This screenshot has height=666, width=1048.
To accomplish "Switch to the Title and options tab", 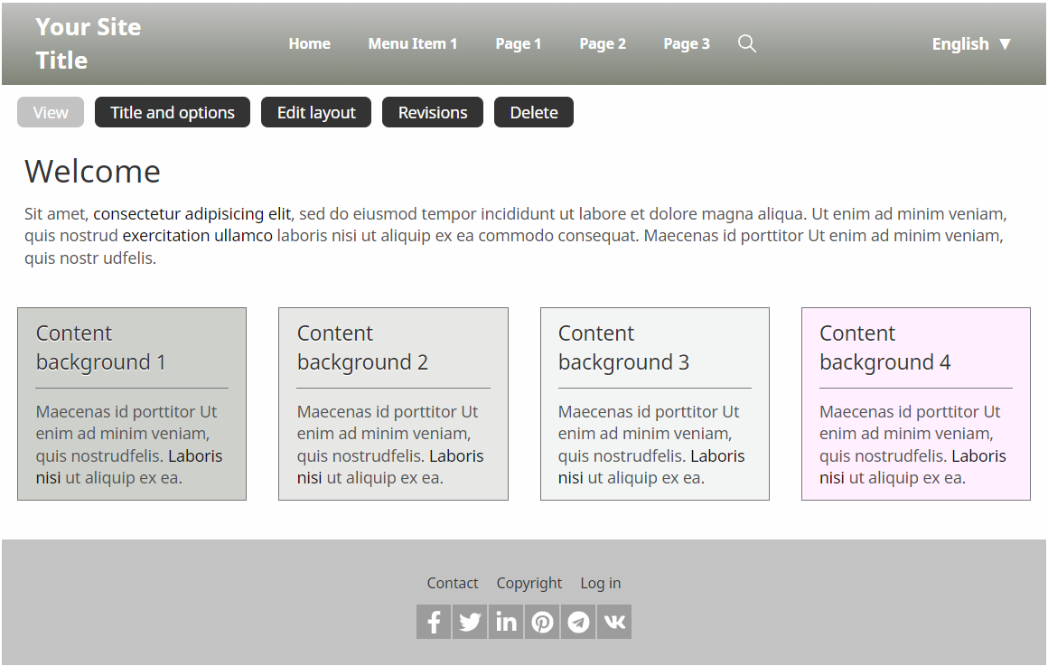I will tap(173, 112).
